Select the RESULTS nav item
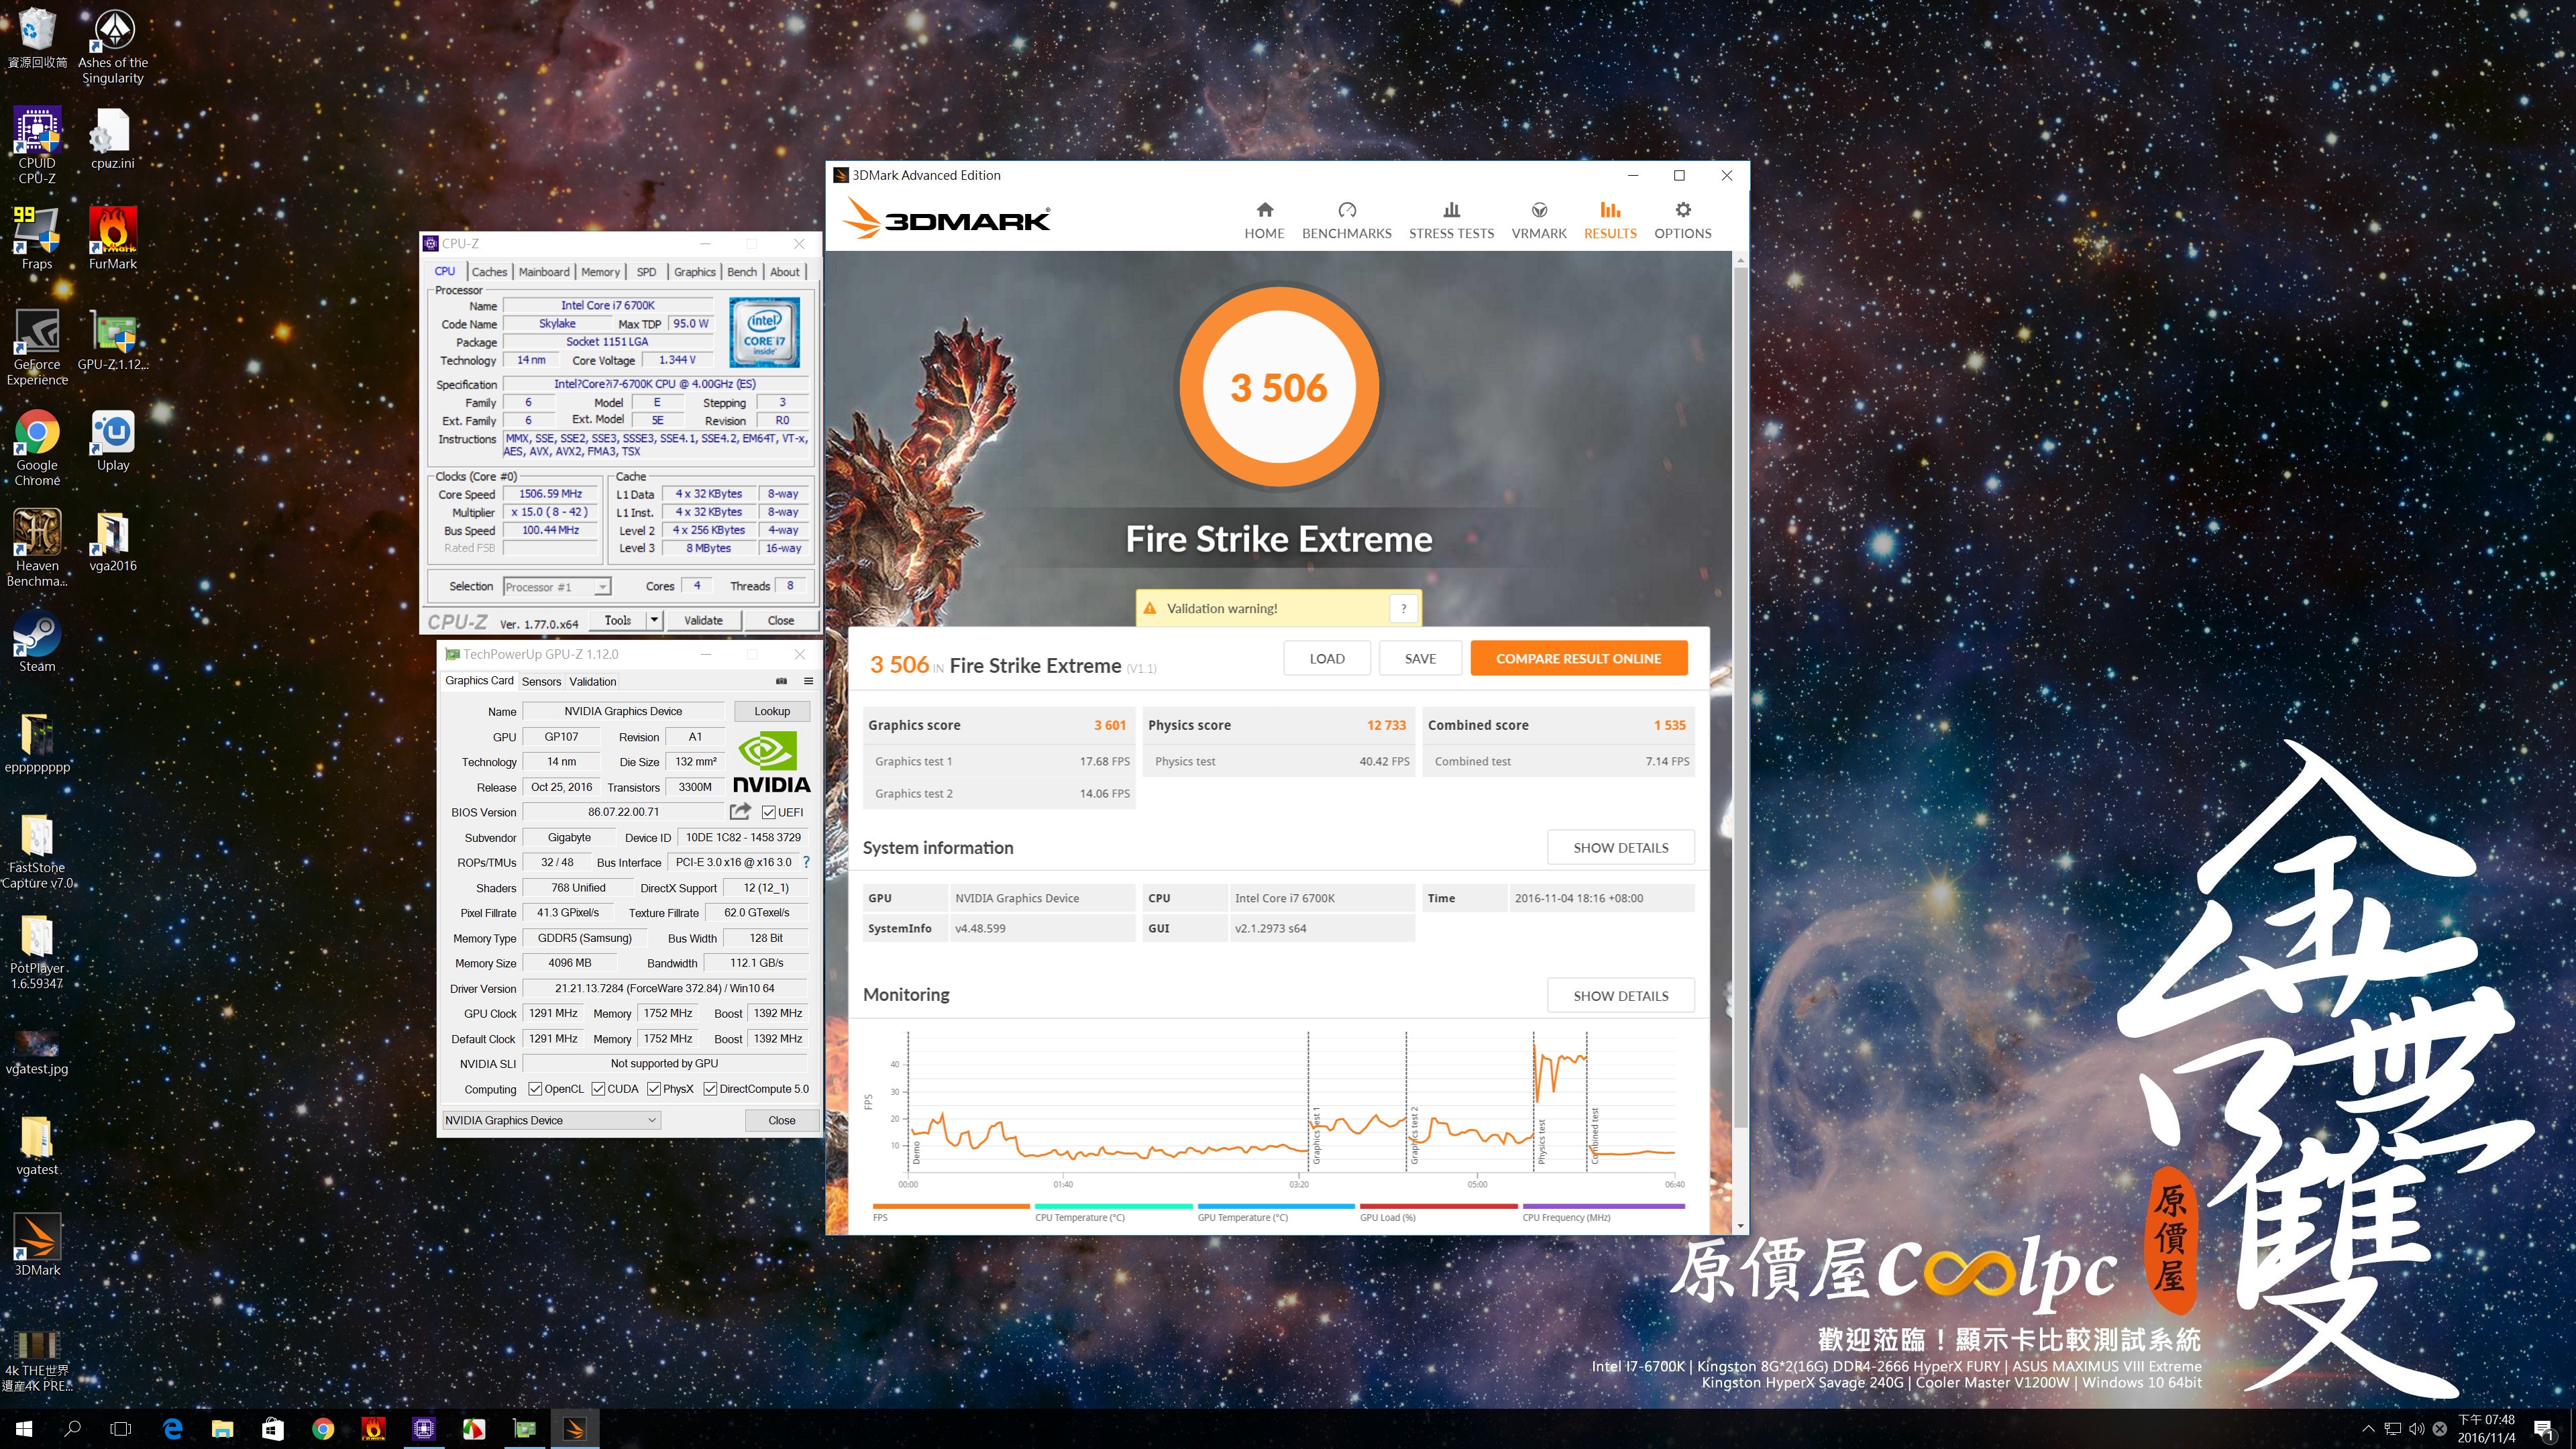The height and width of the screenshot is (1449, 2576). (1610, 220)
